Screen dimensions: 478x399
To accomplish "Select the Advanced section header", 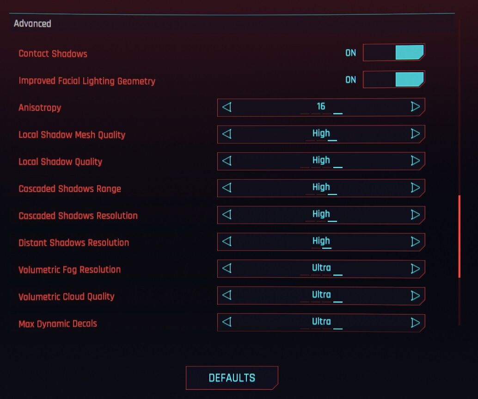I will coord(32,24).
